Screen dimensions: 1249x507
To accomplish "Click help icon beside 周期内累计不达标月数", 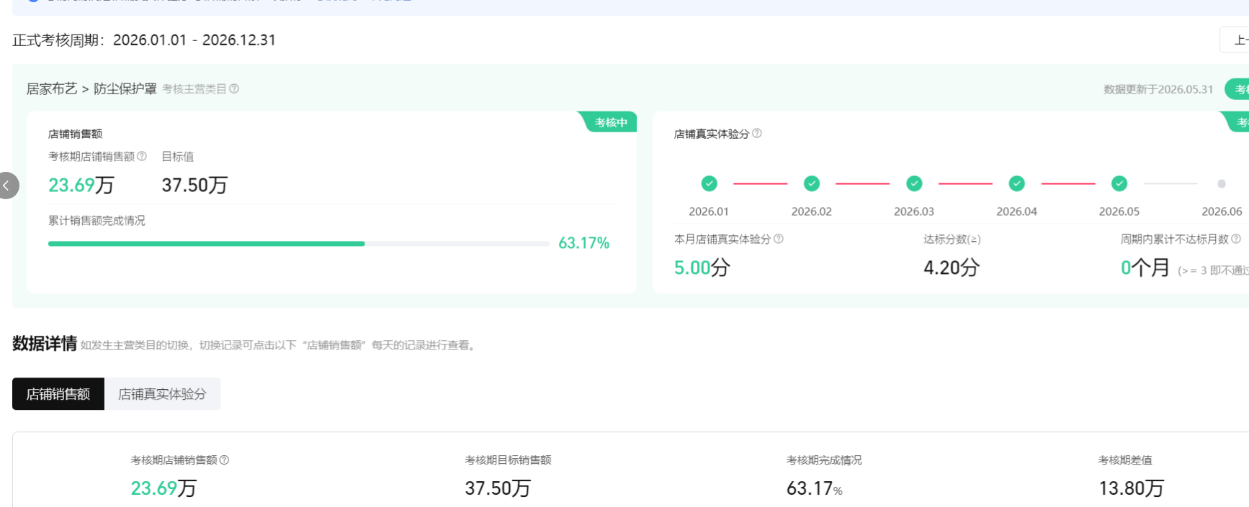I will tap(1236, 239).
